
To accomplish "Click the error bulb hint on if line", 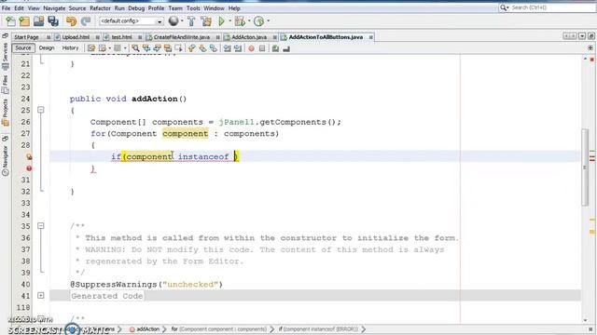I will (x=29, y=156).
